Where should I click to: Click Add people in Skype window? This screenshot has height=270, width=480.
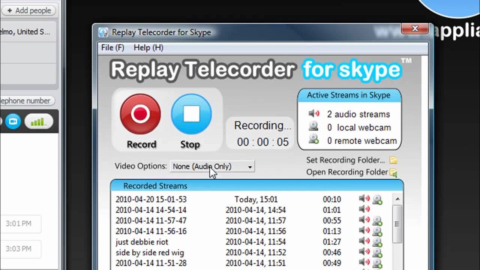[29, 11]
